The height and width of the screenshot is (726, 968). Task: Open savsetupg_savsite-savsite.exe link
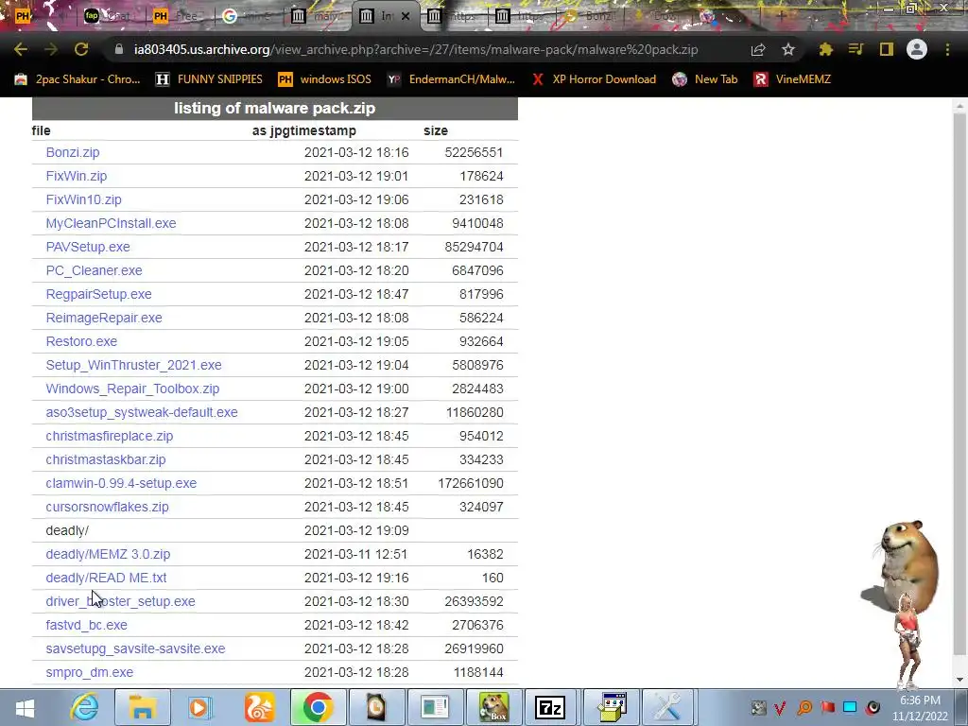pos(135,648)
